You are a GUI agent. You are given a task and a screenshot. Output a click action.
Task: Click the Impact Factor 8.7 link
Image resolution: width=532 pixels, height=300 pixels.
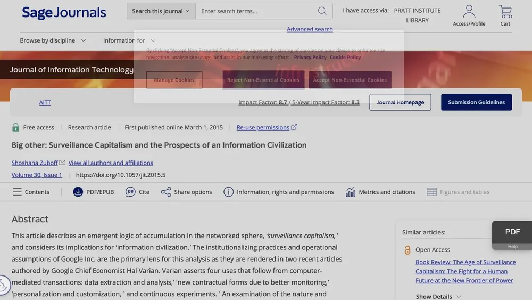pos(263,102)
